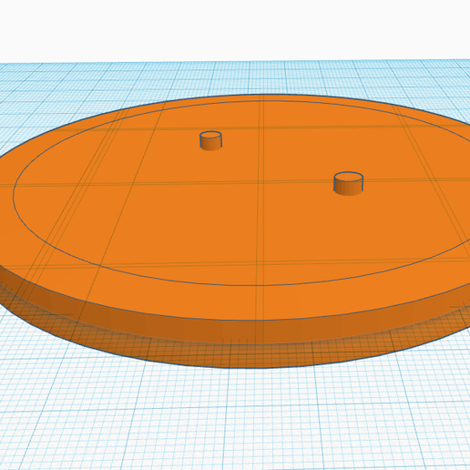Select the small left cylinder peg

[210, 141]
